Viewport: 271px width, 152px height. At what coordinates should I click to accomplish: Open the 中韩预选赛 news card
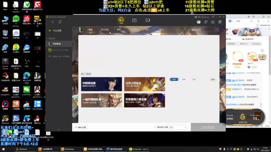101,84
